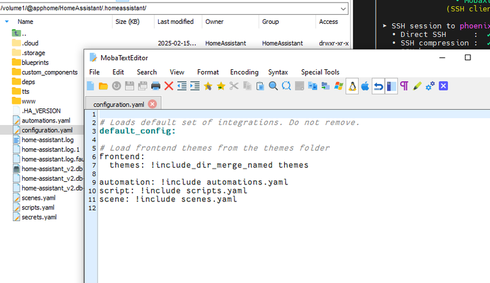The image size is (490, 283).
Task: Create a new file in MobaTextEditor toolbar
Action: coord(90,86)
